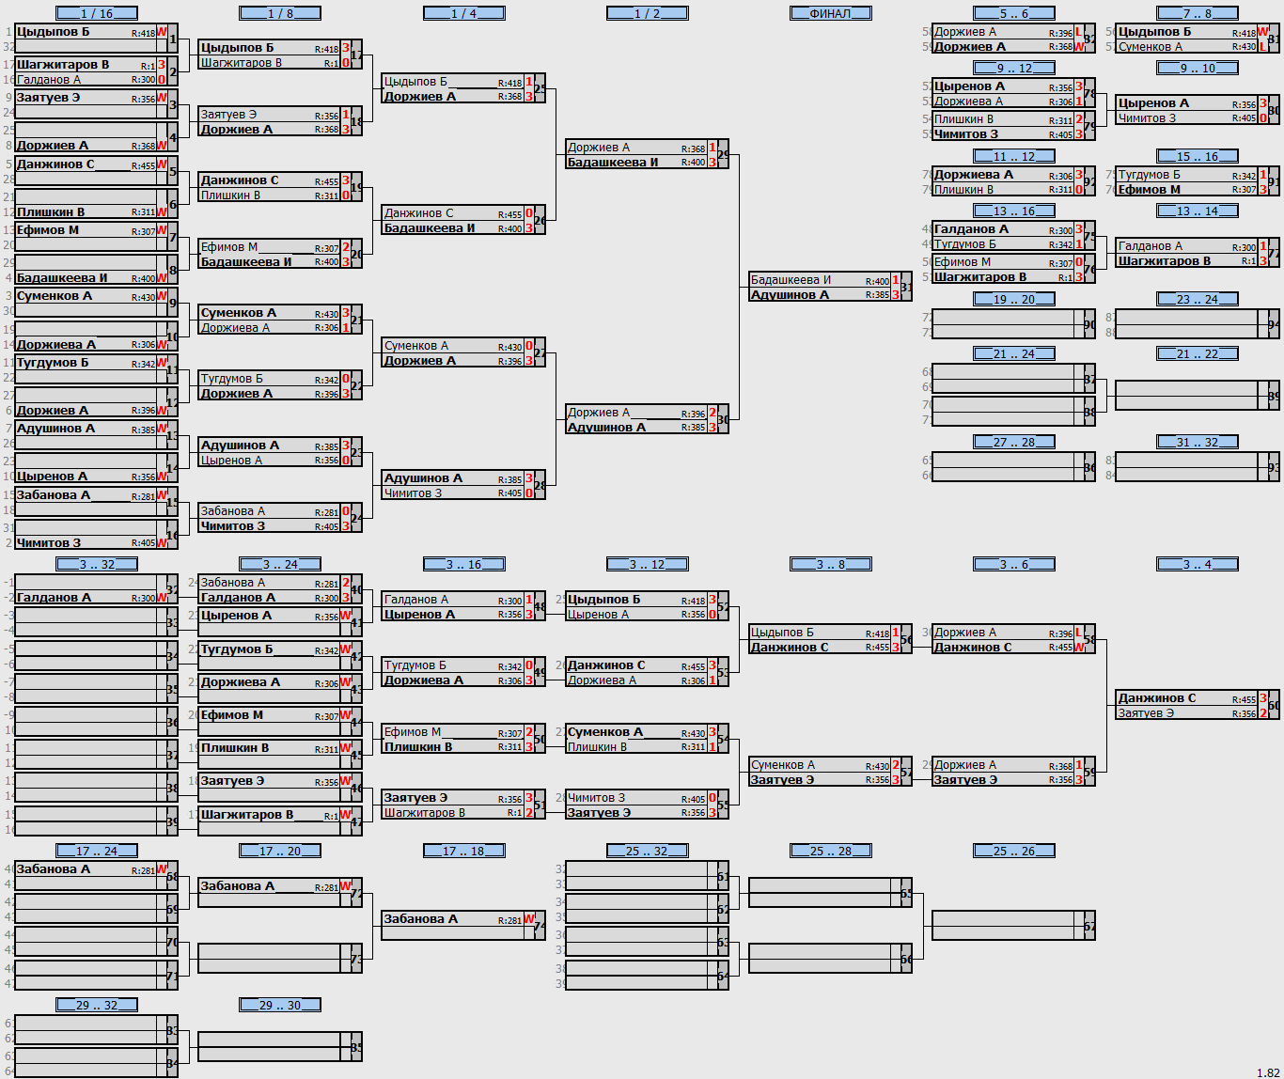Select the "9 .. 10" bracket header
This screenshot has height=1079, width=1284.
click(1197, 68)
